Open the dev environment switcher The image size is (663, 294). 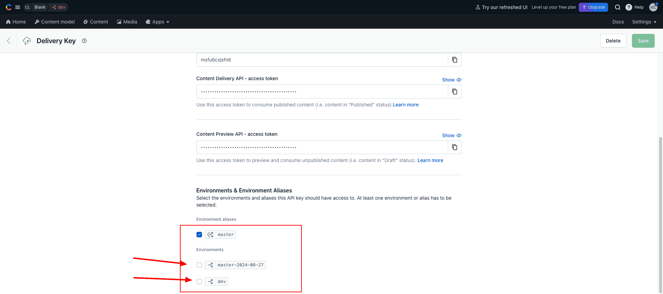[59, 7]
